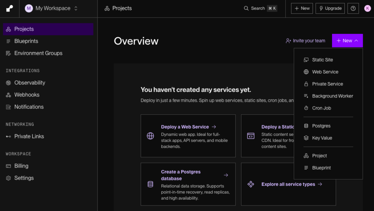Click the Webhooks icon in sidebar

click(x=8, y=95)
